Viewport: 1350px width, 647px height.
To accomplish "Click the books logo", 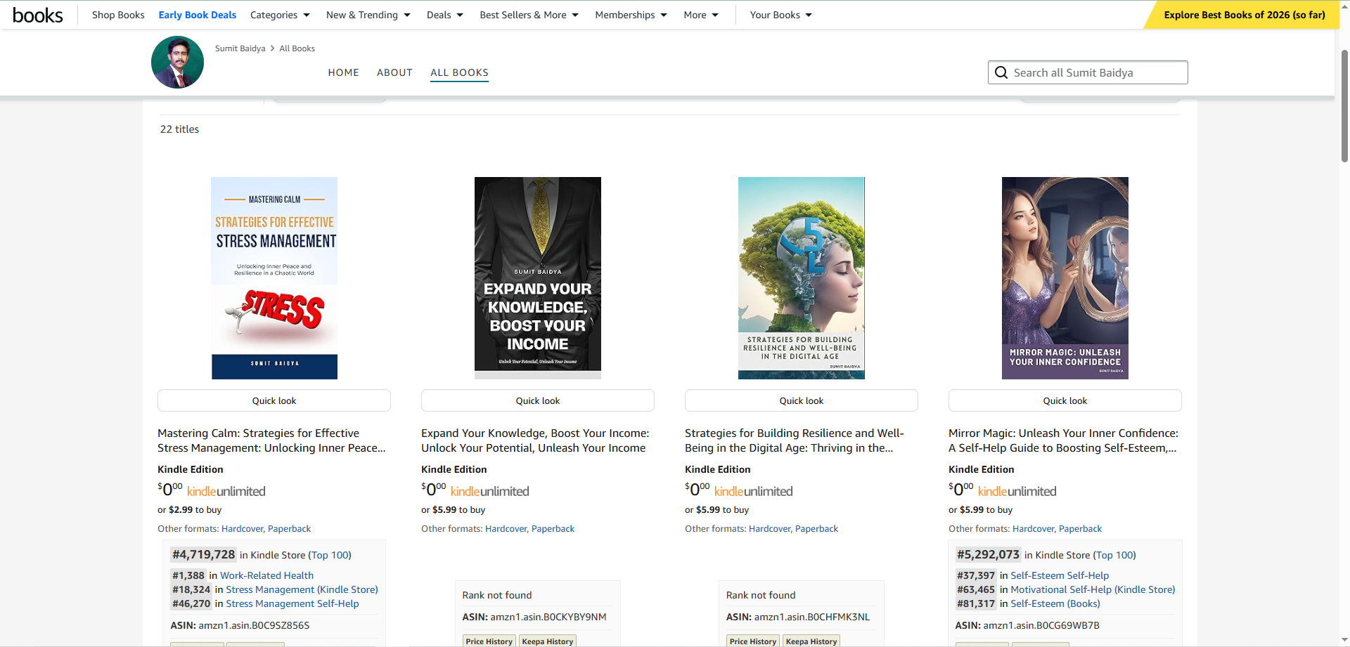I will coord(38,15).
